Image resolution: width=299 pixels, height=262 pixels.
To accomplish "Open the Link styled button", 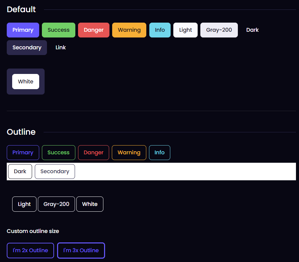I will [x=61, y=48].
